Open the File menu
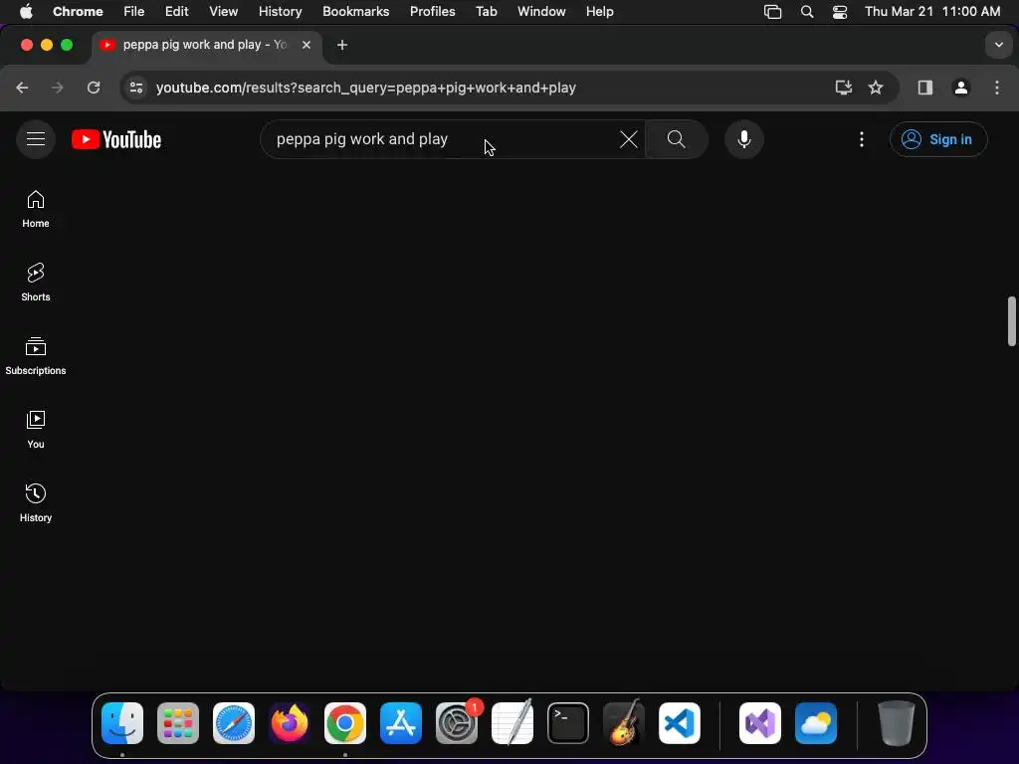 click(134, 11)
